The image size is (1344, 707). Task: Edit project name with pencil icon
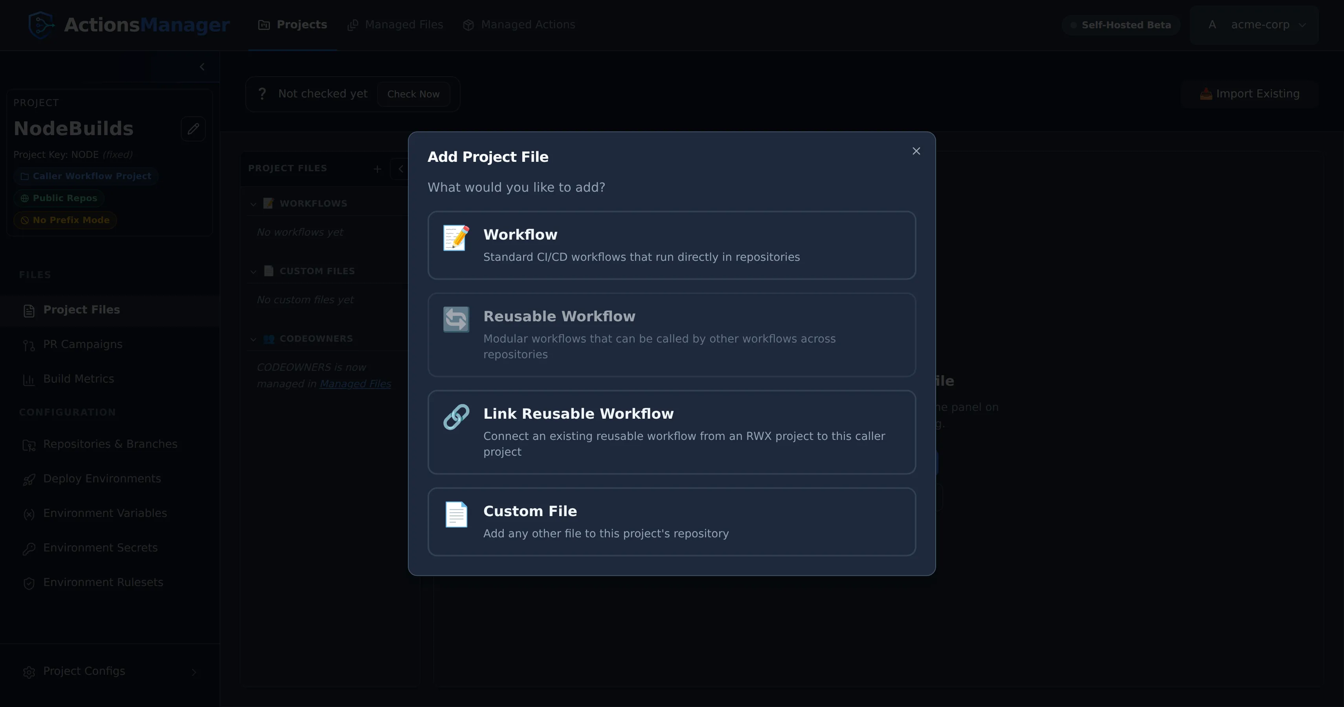tap(193, 129)
